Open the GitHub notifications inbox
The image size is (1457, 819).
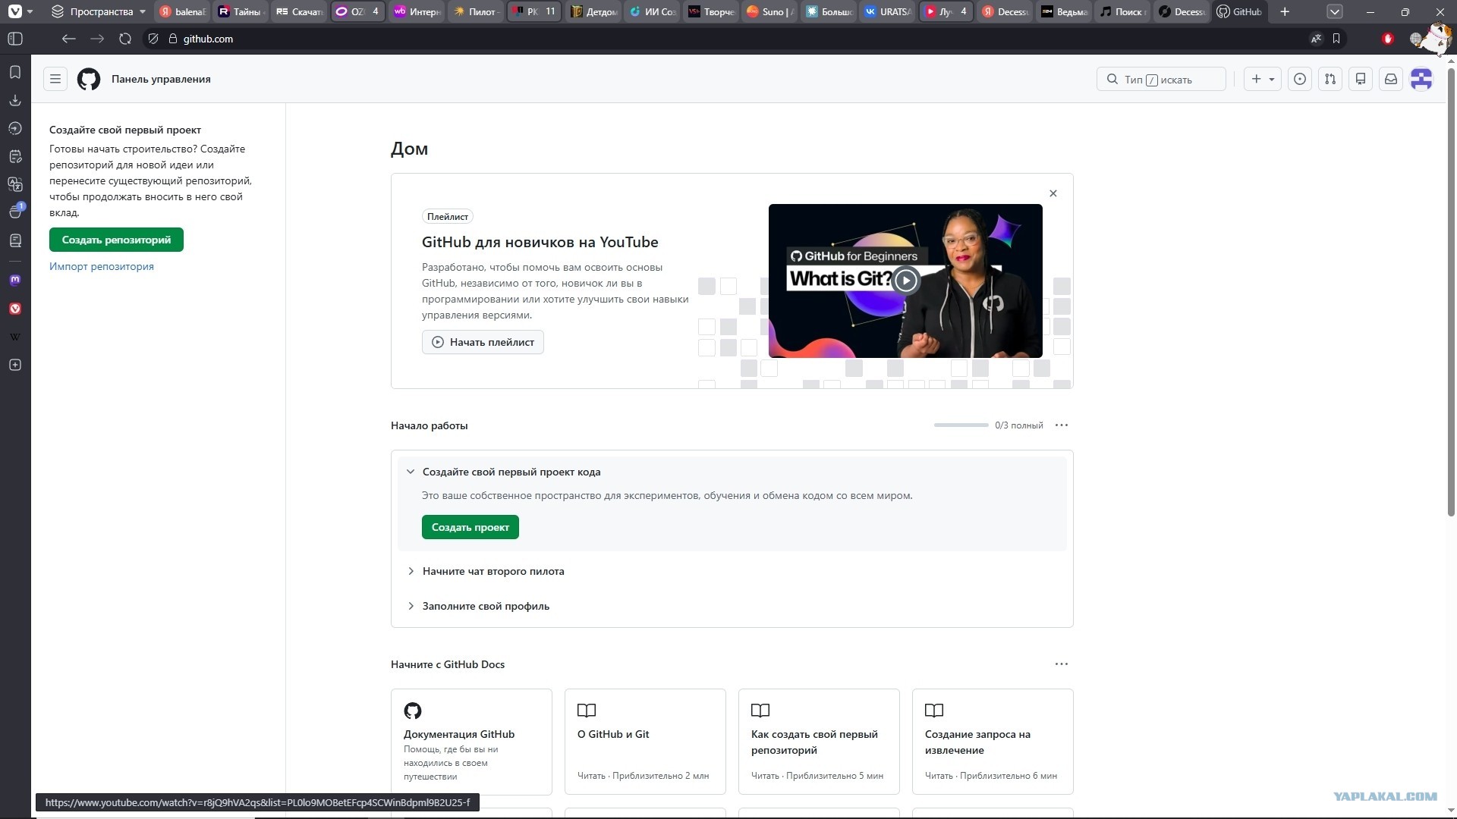1391,79
